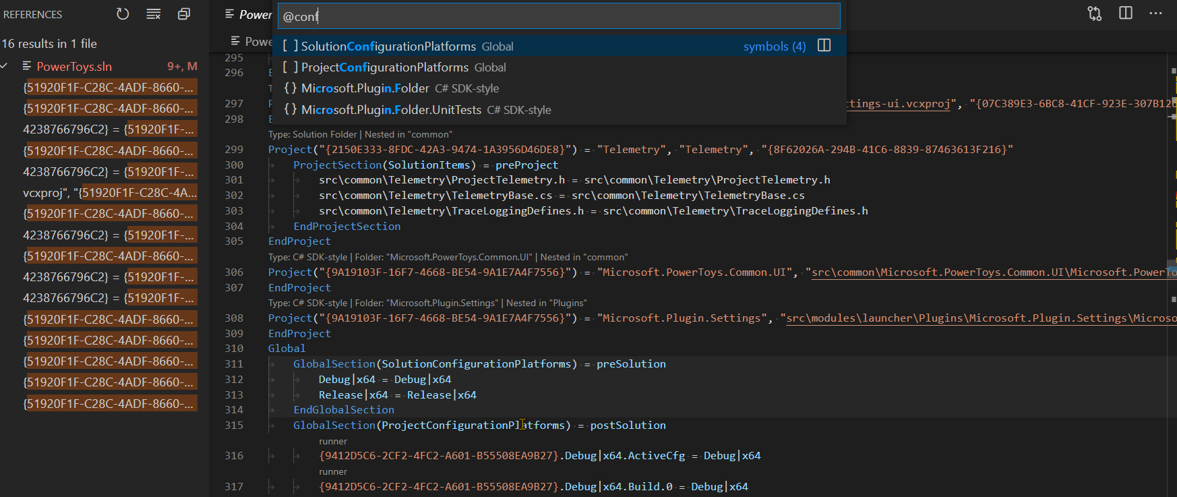Follow the tings-ui.vcxproj path link

(x=898, y=104)
